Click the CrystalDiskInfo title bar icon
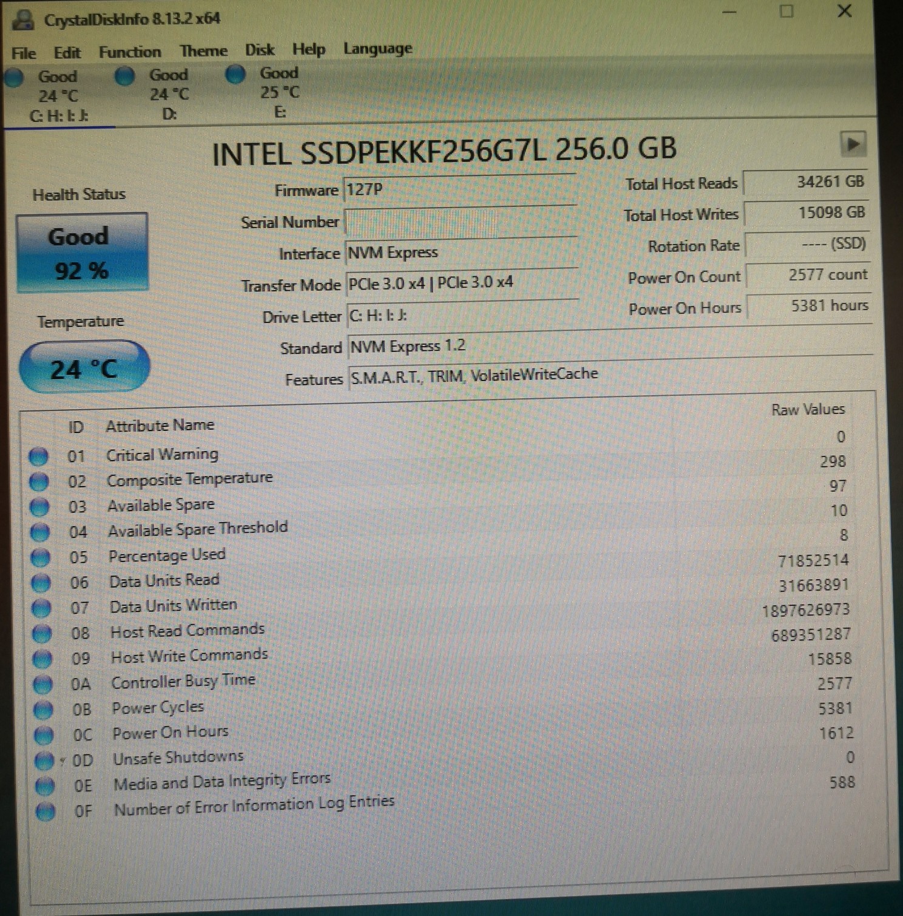This screenshot has height=916, width=903. (x=24, y=19)
